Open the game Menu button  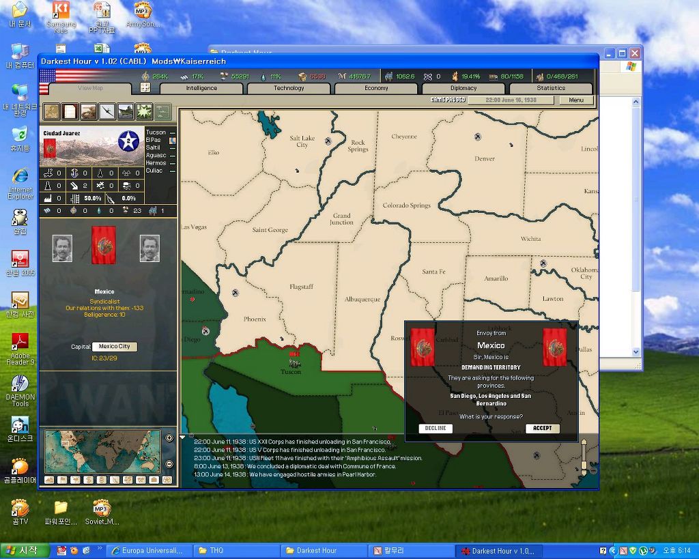(576, 100)
